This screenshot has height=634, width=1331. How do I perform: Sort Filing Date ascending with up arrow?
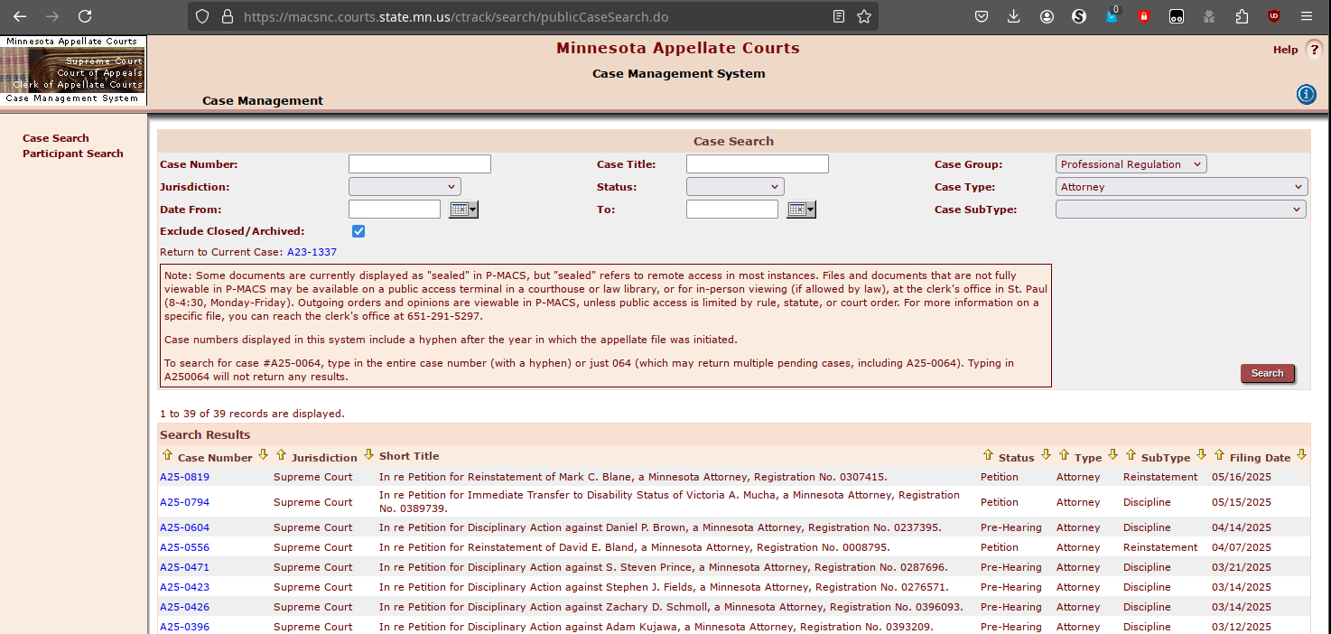(x=1219, y=455)
